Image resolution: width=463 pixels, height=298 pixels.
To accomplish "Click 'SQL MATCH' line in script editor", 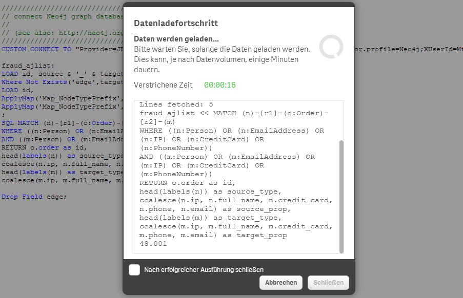I will pos(62,123).
